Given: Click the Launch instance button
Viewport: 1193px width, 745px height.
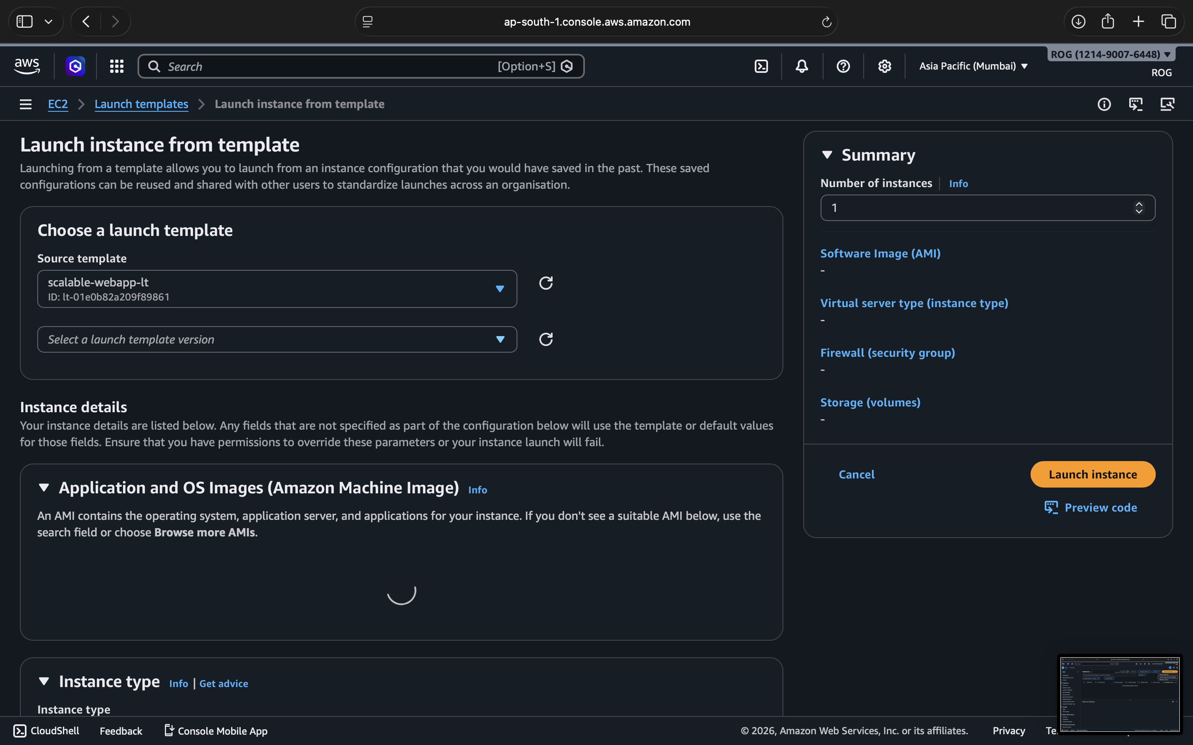Looking at the screenshot, I should click(1092, 474).
